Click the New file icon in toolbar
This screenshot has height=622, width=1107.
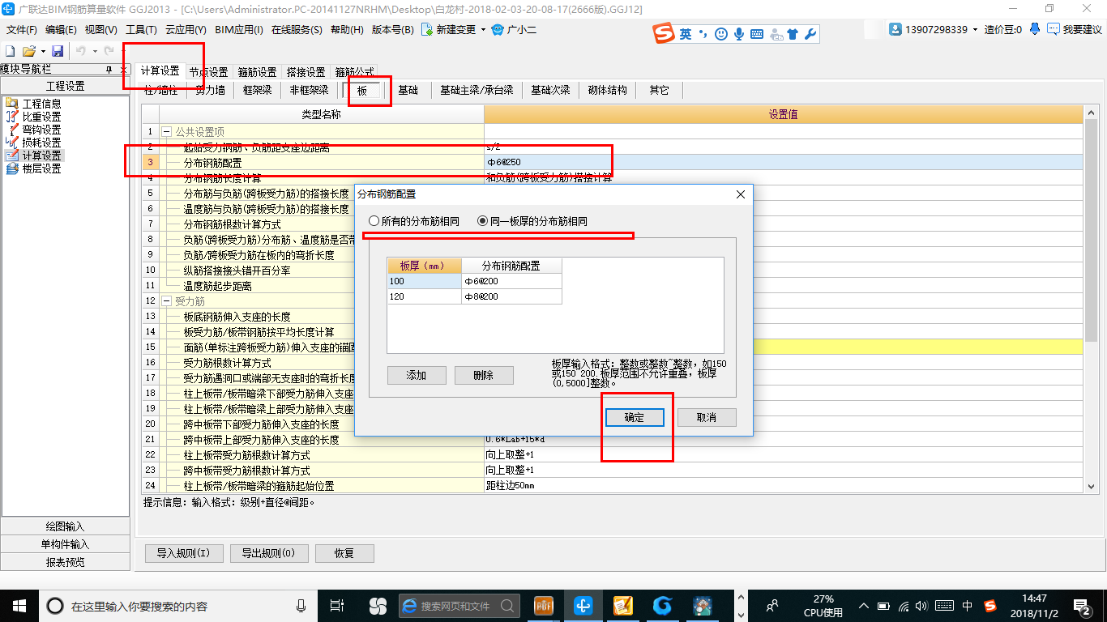pyautogui.click(x=11, y=51)
